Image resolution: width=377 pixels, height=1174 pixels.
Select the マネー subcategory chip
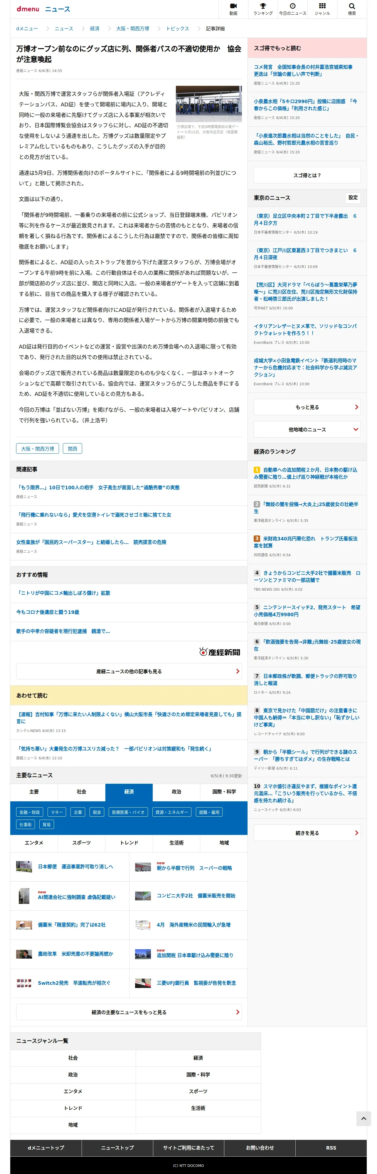pyautogui.click(x=57, y=812)
